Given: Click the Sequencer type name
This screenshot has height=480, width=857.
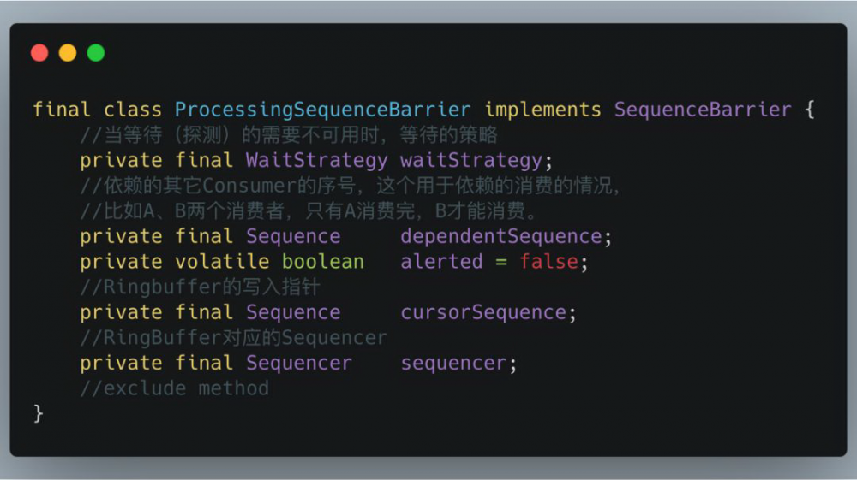Looking at the screenshot, I should coord(299,363).
